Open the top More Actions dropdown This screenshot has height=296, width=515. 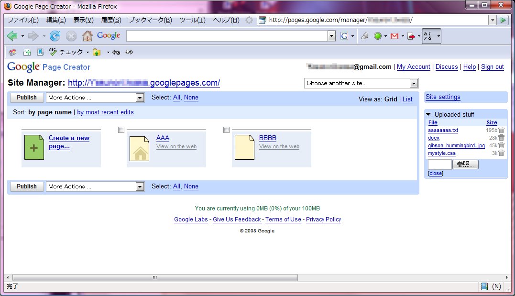tap(95, 98)
